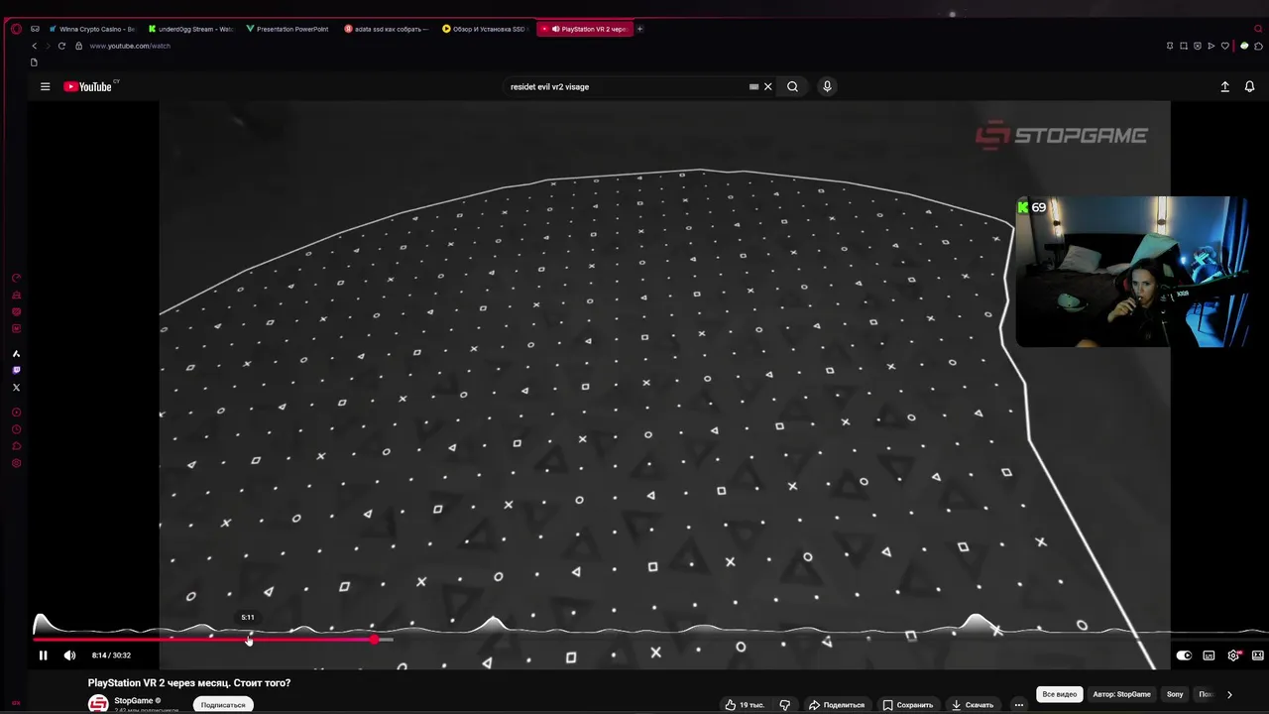Viewport: 1269px width, 714px height.
Task: Open the tab islands workspace icon
Action: point(35,29)
